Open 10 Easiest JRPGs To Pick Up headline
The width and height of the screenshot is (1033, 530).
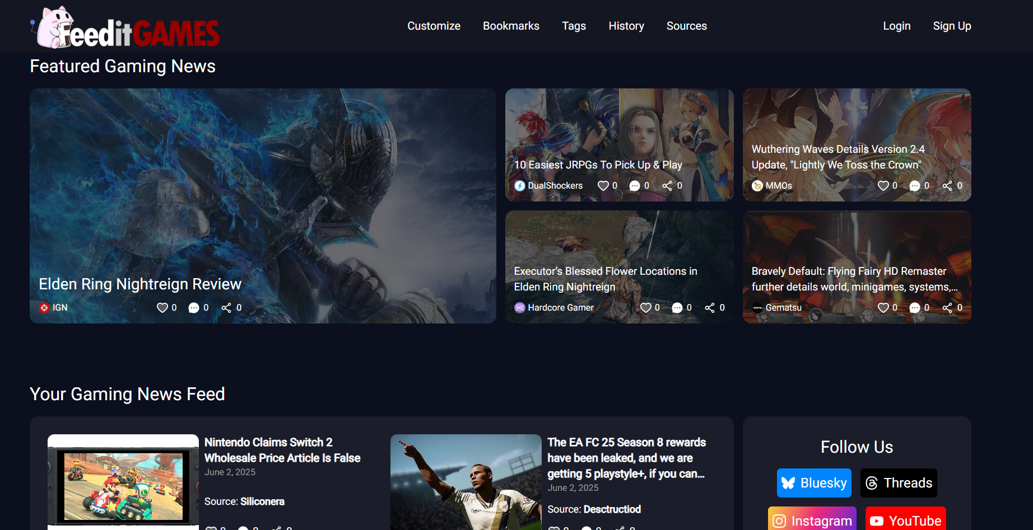click(x=598, y=165)
